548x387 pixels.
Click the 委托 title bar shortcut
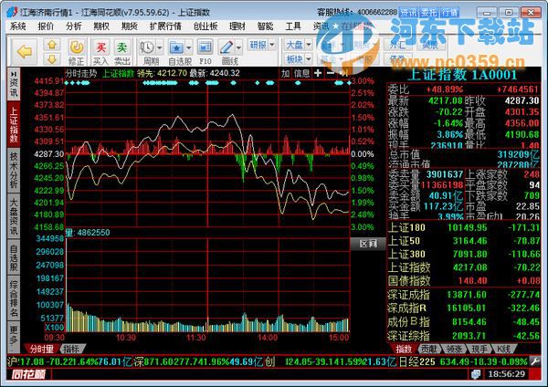tap(429, 12)
